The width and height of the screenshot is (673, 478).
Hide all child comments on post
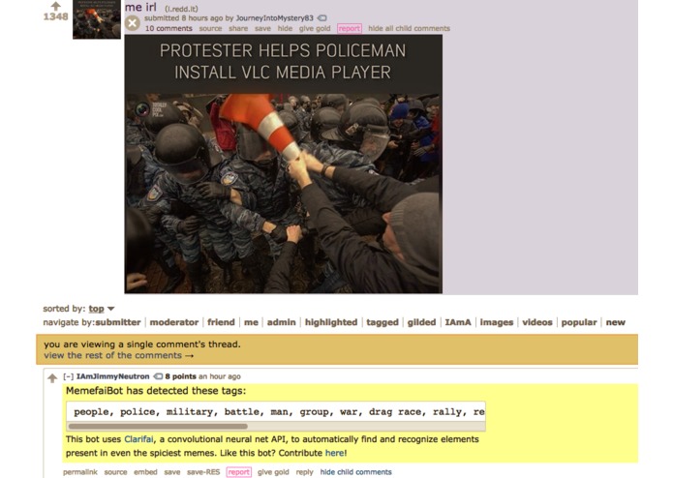click(x=409, y=28)
